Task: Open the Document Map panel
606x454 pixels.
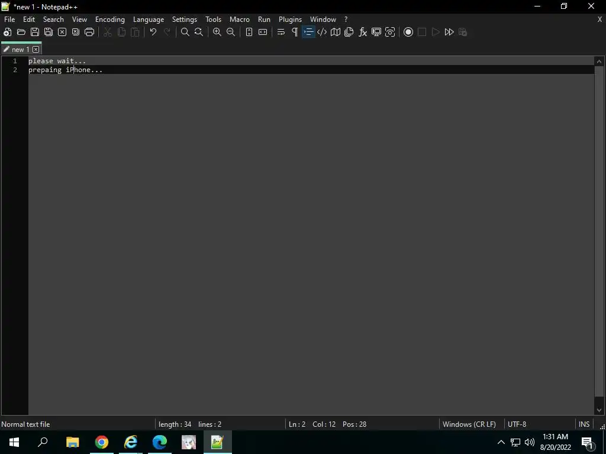Action: pyautogui.click(x=336, y=32)
